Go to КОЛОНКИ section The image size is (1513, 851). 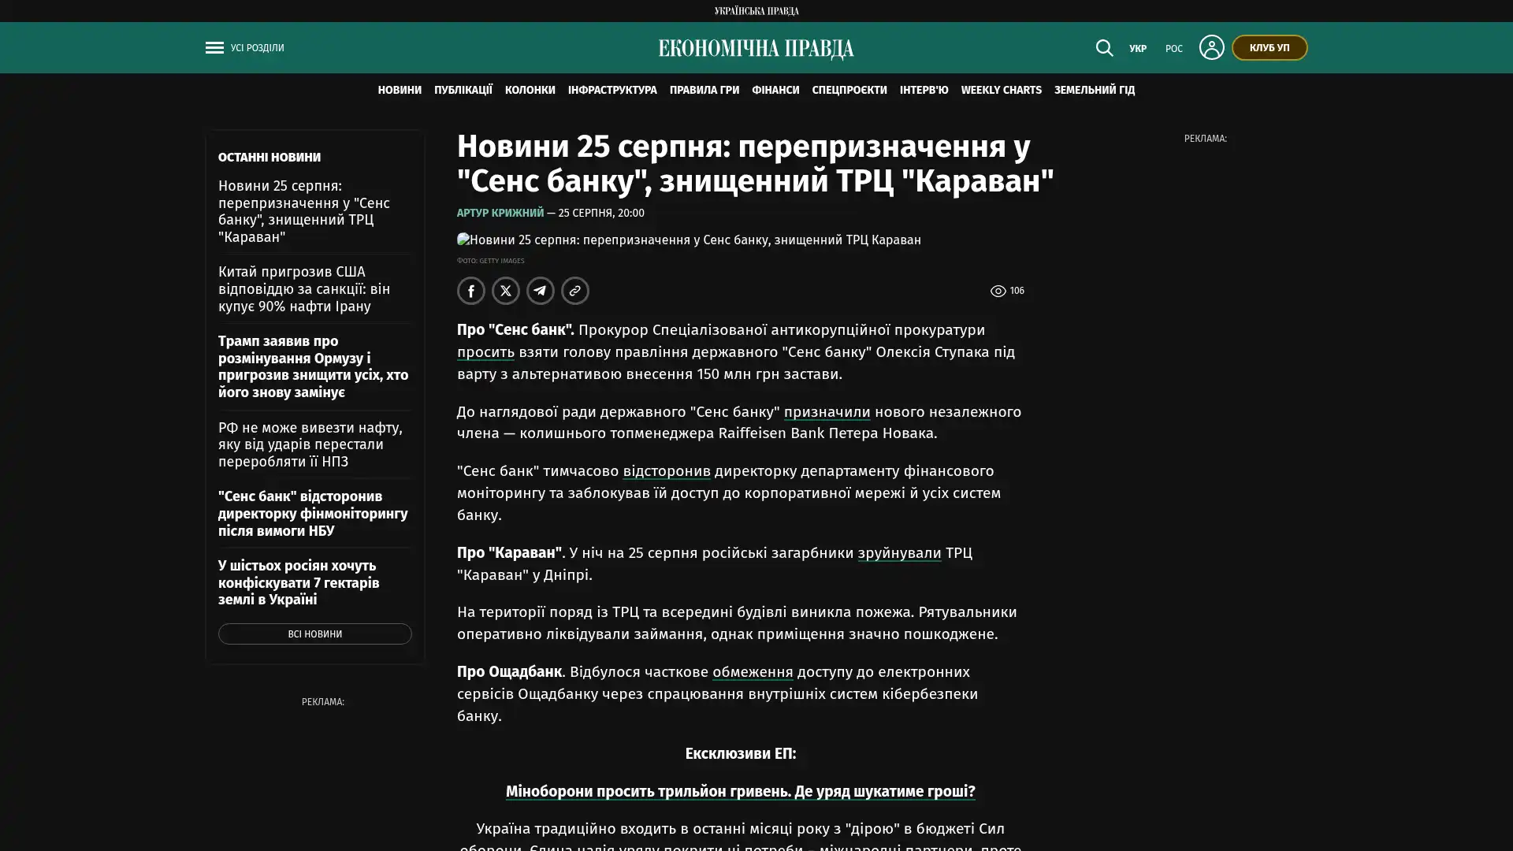tap(530, 91)
